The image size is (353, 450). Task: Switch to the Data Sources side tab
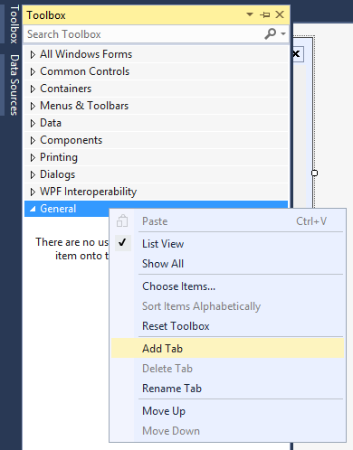tap(14, 85)
